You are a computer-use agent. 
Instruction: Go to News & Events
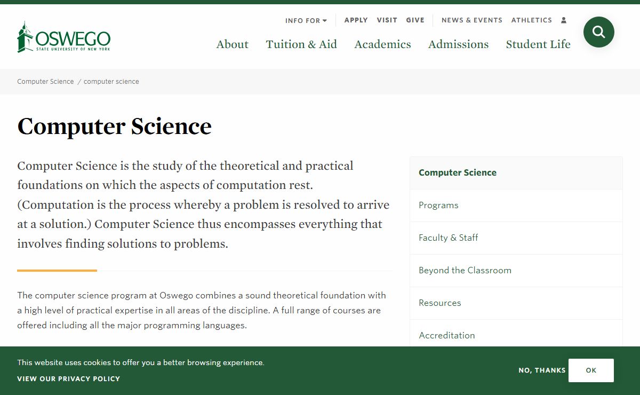(x=472, y=20)
